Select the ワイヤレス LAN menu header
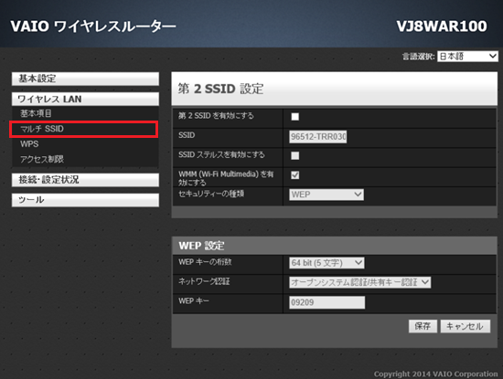503x379 pixels. [85, 99]
